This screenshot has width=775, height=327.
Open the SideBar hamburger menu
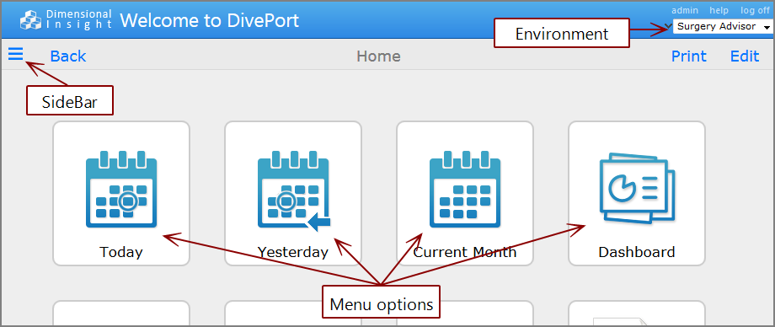click(x=16, y=54)
